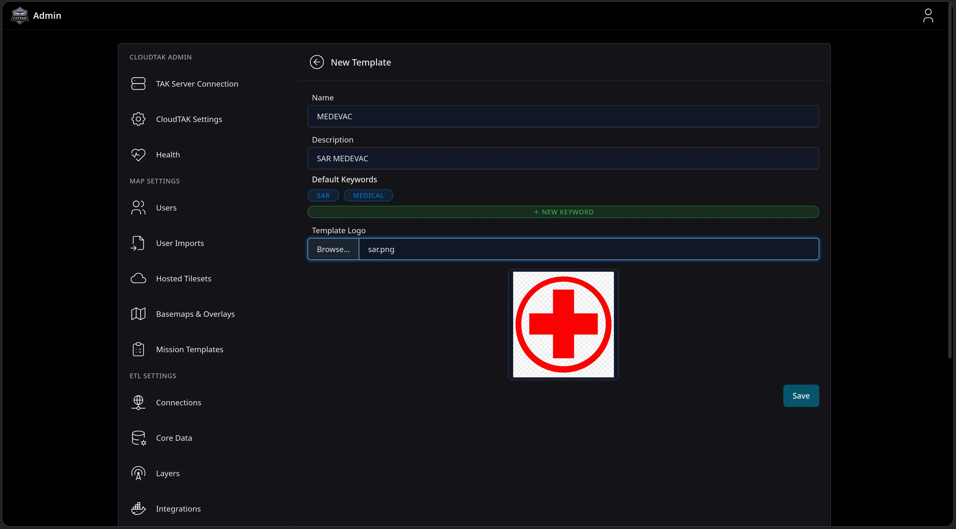This screenshot has width=956, height=529.
Task: Click the Hosted Tilesets cloud icon
Action: tap(138, 279)
